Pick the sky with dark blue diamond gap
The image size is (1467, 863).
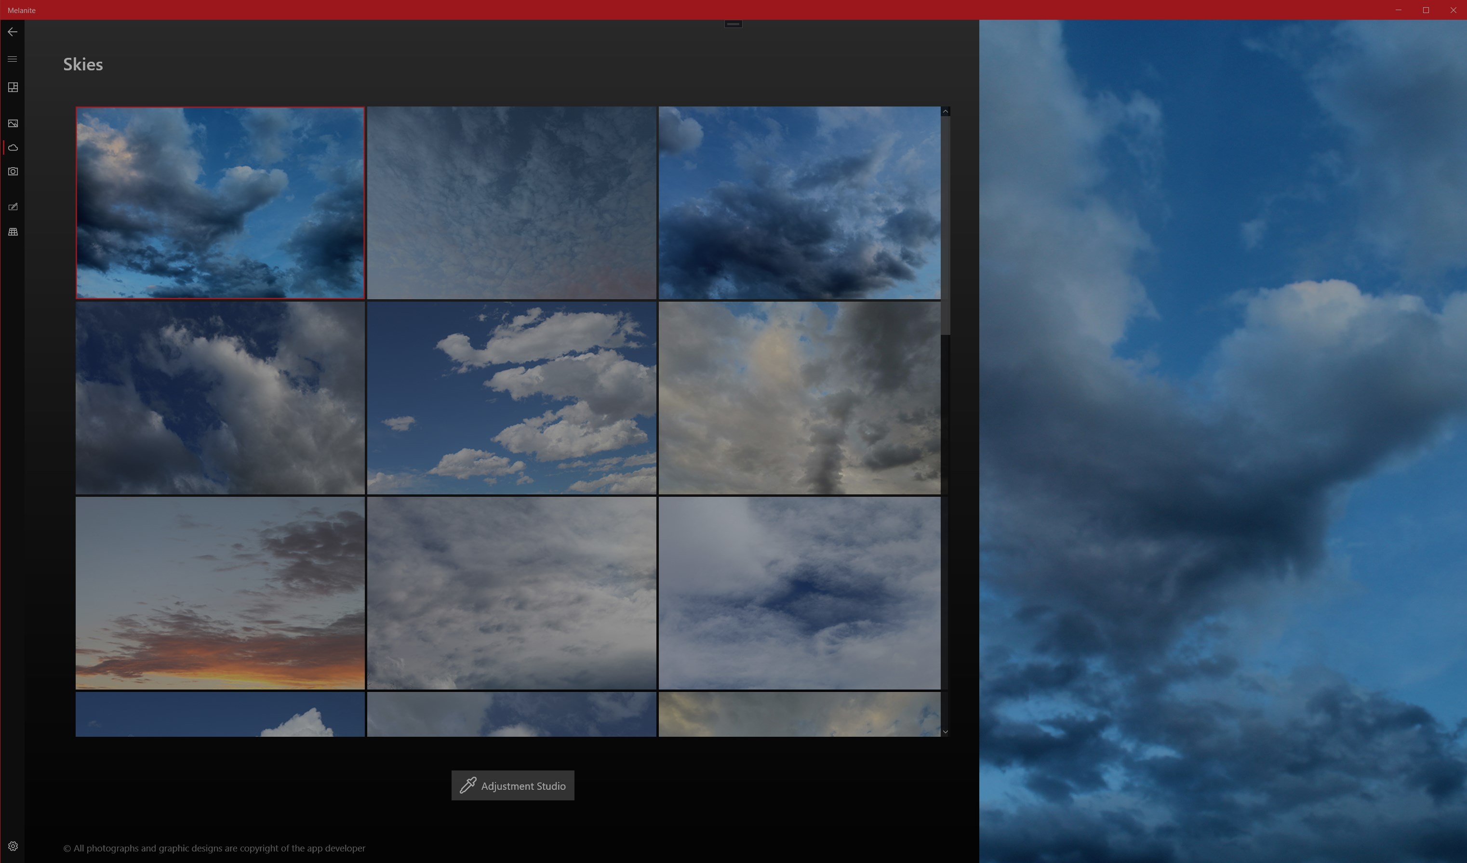tap(799, 593)
